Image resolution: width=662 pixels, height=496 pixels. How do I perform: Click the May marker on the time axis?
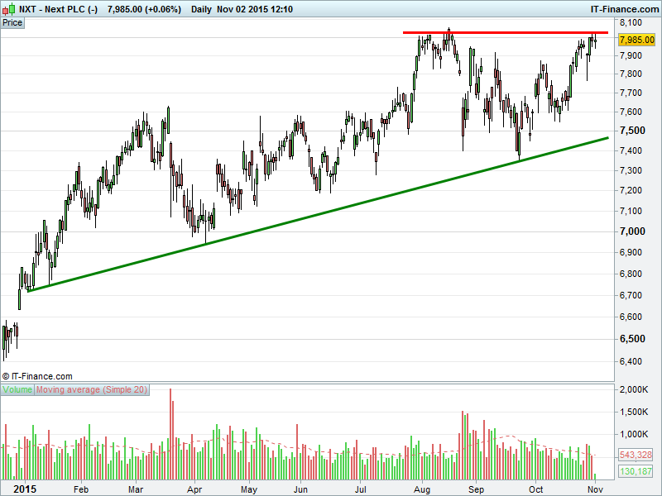(249, 489)
